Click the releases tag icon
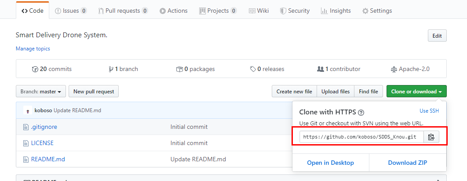Viewport: 467px width, 181px height. pos(253,69)
